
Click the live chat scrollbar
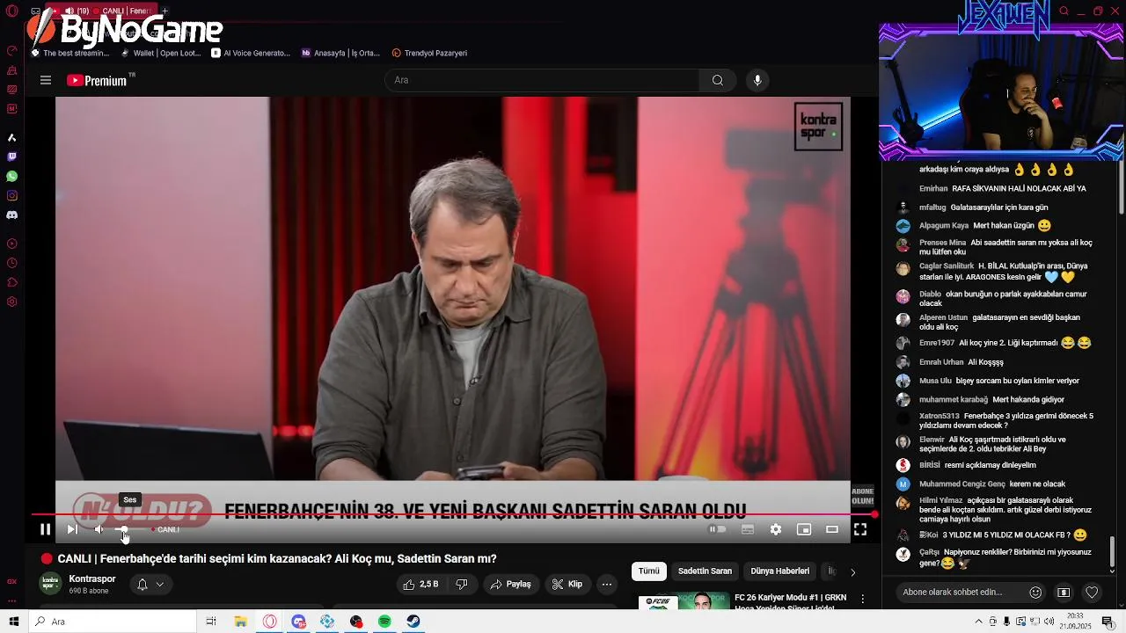coord(1112,553)
